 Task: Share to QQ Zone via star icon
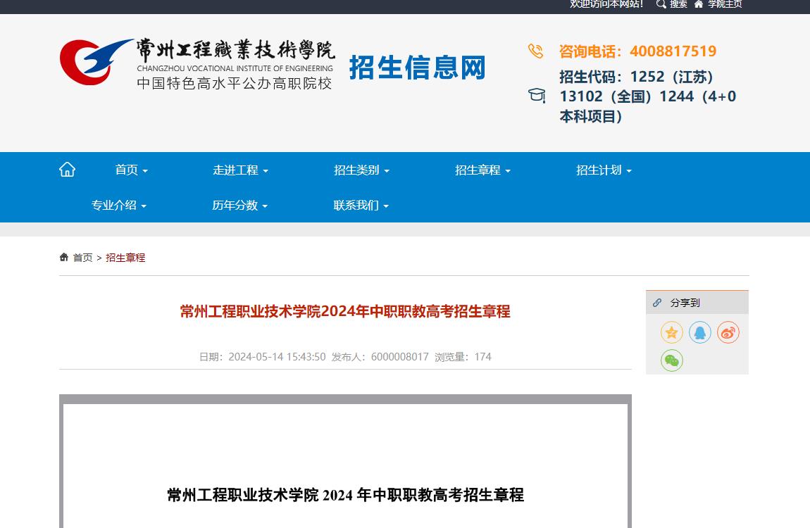pyautogui.click(x=671, y=332)
